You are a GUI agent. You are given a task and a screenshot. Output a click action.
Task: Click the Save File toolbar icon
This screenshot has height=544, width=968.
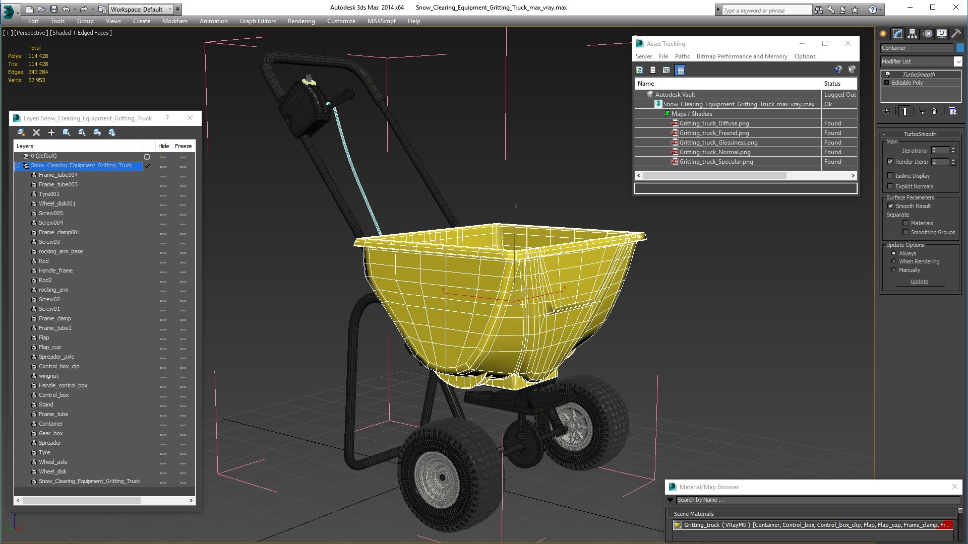point(54,9)
